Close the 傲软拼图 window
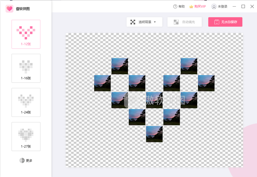This screenshot has height=177, width=257. click(252, 6)
